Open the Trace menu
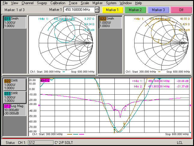194x146 pixels. click(73, 3)
